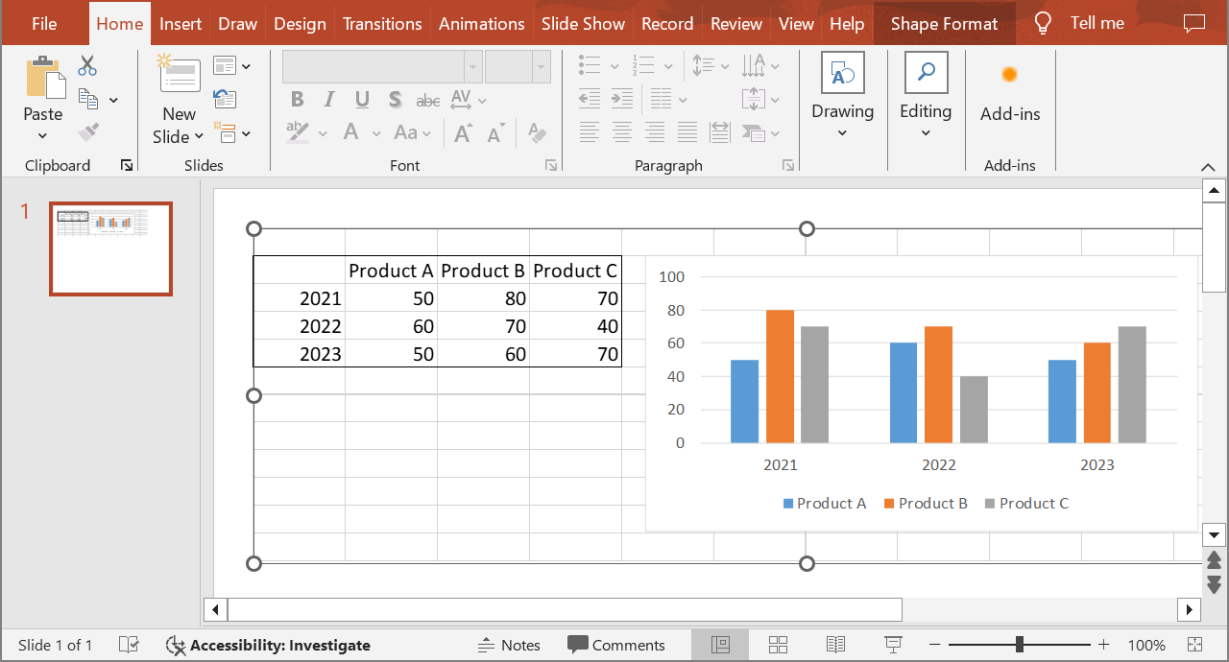Open the File menu
The width and height of the screenshot is (1229, 662).
44,24
